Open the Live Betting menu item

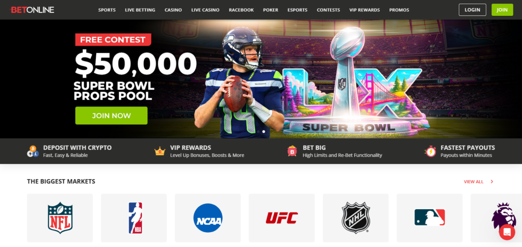(x=140, y=10)
